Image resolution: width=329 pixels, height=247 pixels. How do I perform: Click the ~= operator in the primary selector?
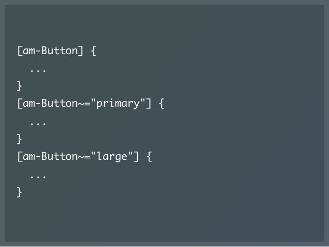(x=84, y=104)
